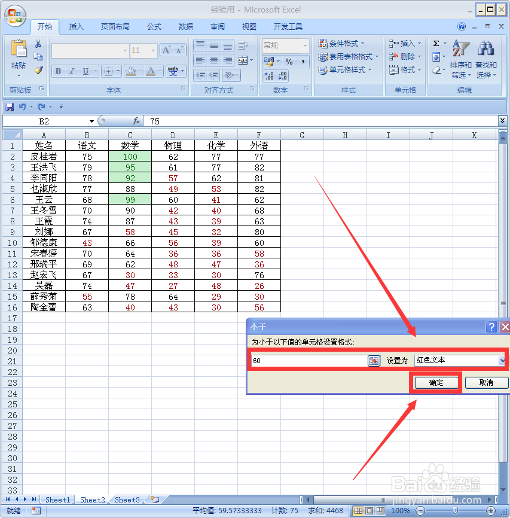
Task: Click the threshold value input field showing 60
Action: (x=310, y=361)
